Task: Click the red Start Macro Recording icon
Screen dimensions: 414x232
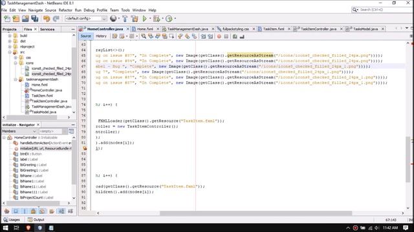Action: click(x=219, y=36)
